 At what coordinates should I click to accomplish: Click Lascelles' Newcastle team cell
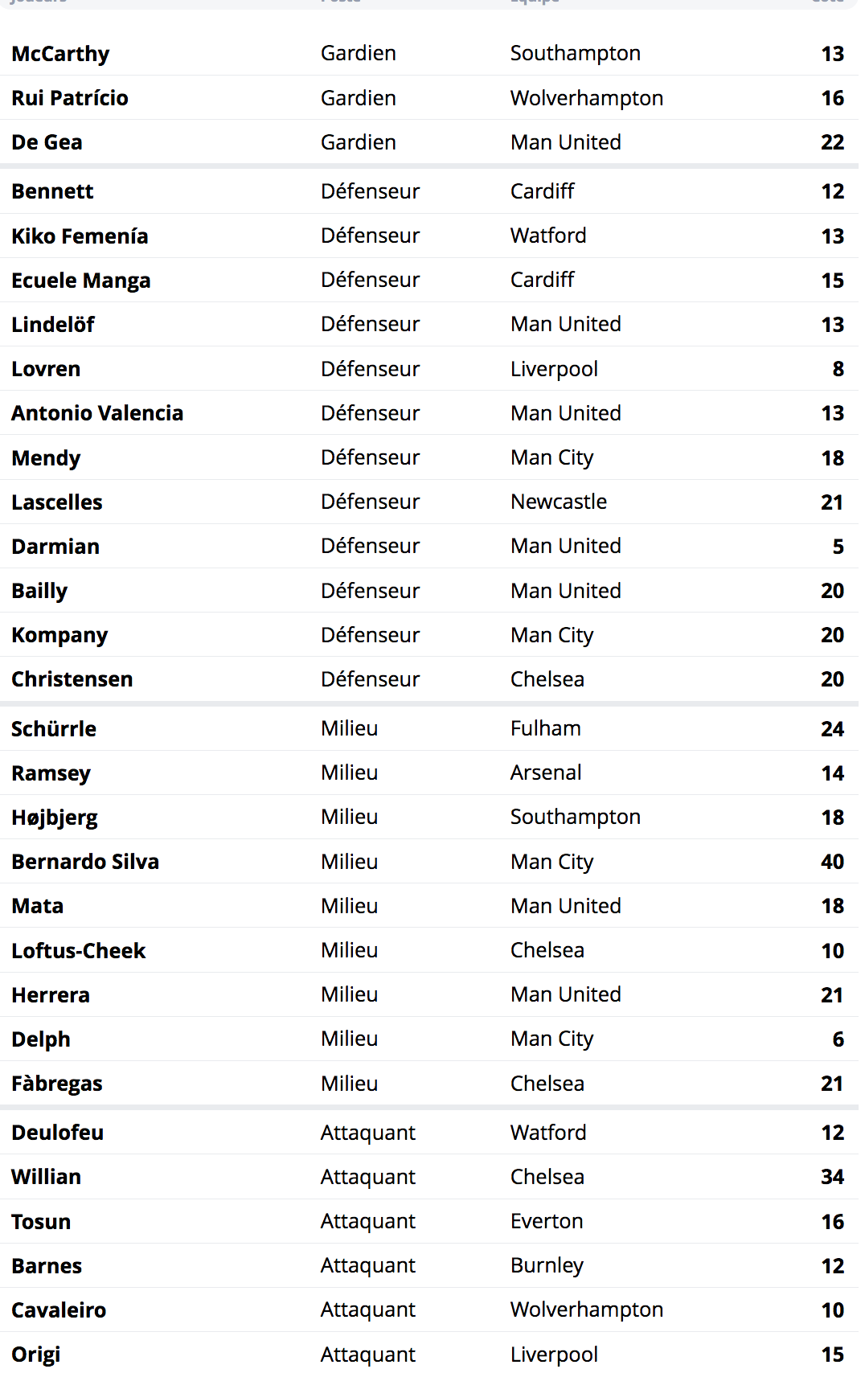tap(559, 502)
